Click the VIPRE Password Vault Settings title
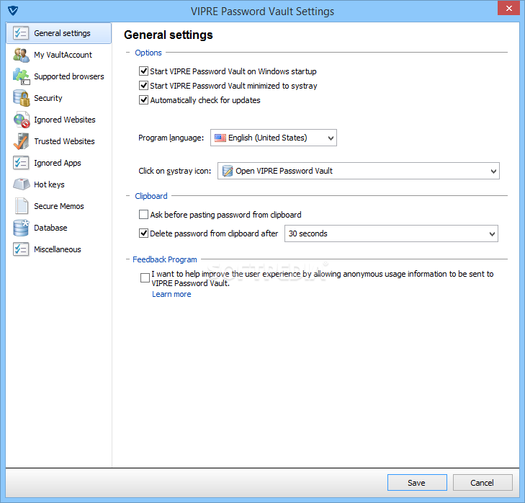 click(x=262, y=12)
